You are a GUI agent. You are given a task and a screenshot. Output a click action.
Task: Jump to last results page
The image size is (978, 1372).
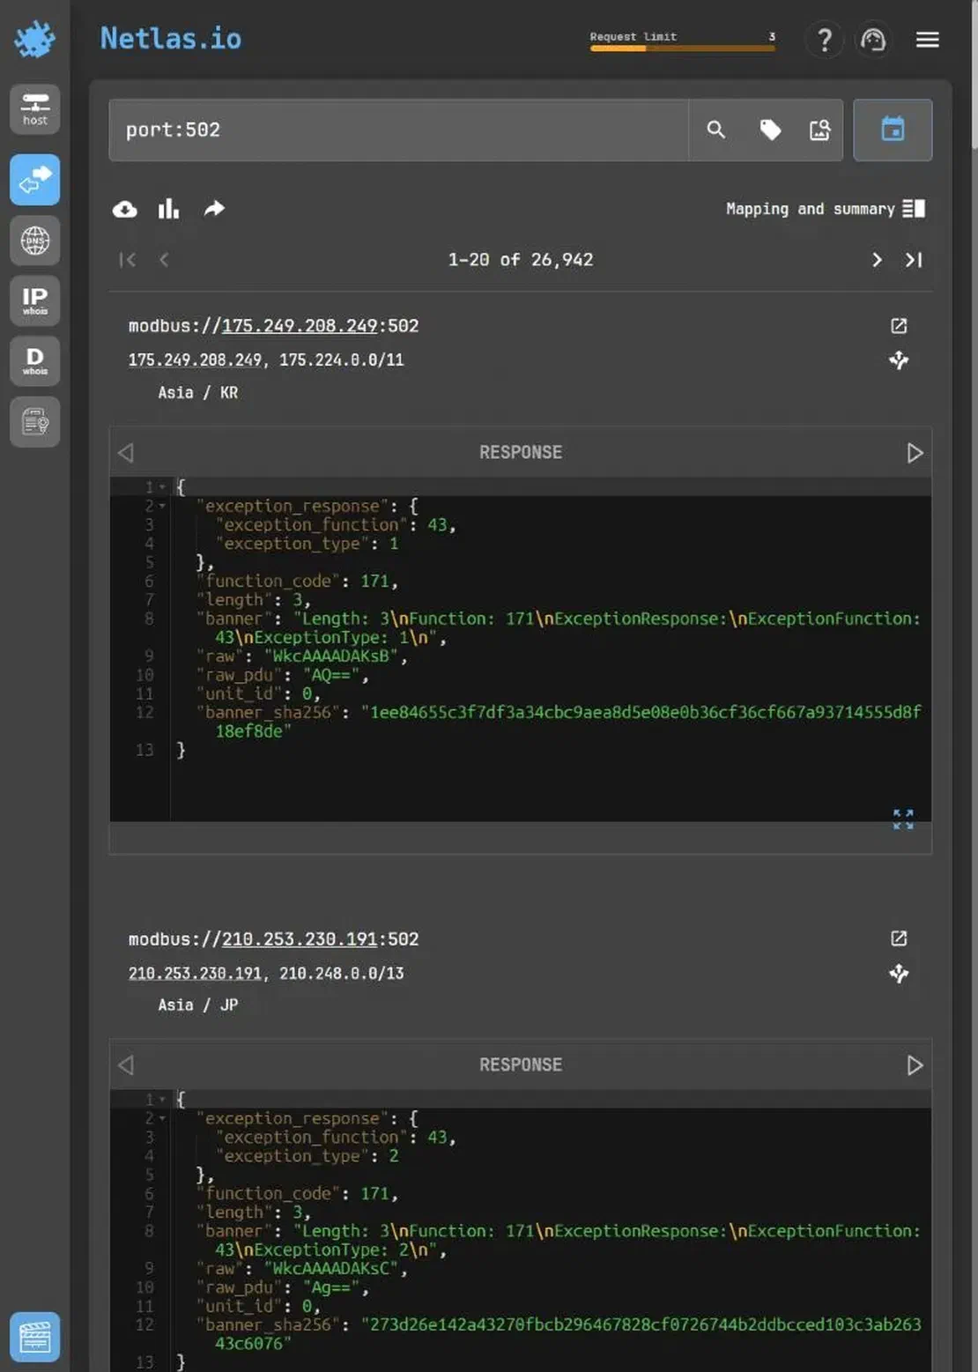tap(914, 260)
